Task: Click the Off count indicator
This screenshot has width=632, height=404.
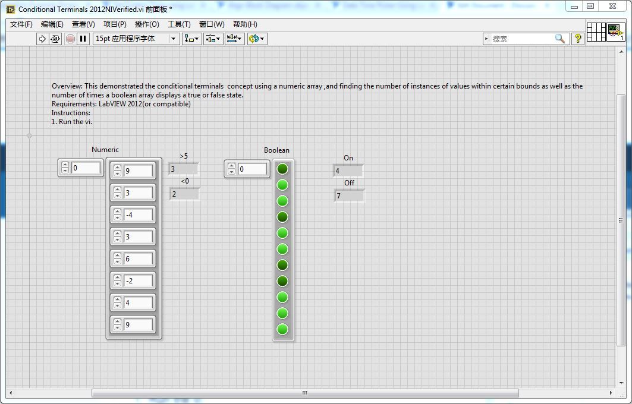Action: [349, 195]
